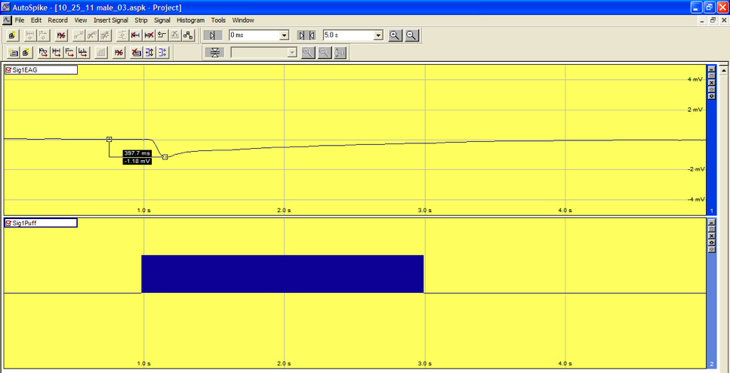This screenshot has width=730, height=373.
Task: Click the first icon in the top toolbar
Action: click(13, 35)
